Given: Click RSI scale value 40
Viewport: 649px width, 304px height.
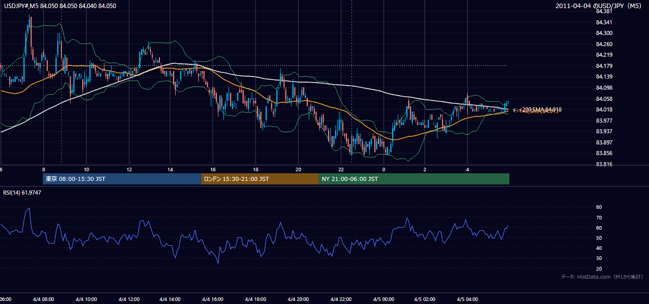Looking at the screenshot, I should (599, 248).
